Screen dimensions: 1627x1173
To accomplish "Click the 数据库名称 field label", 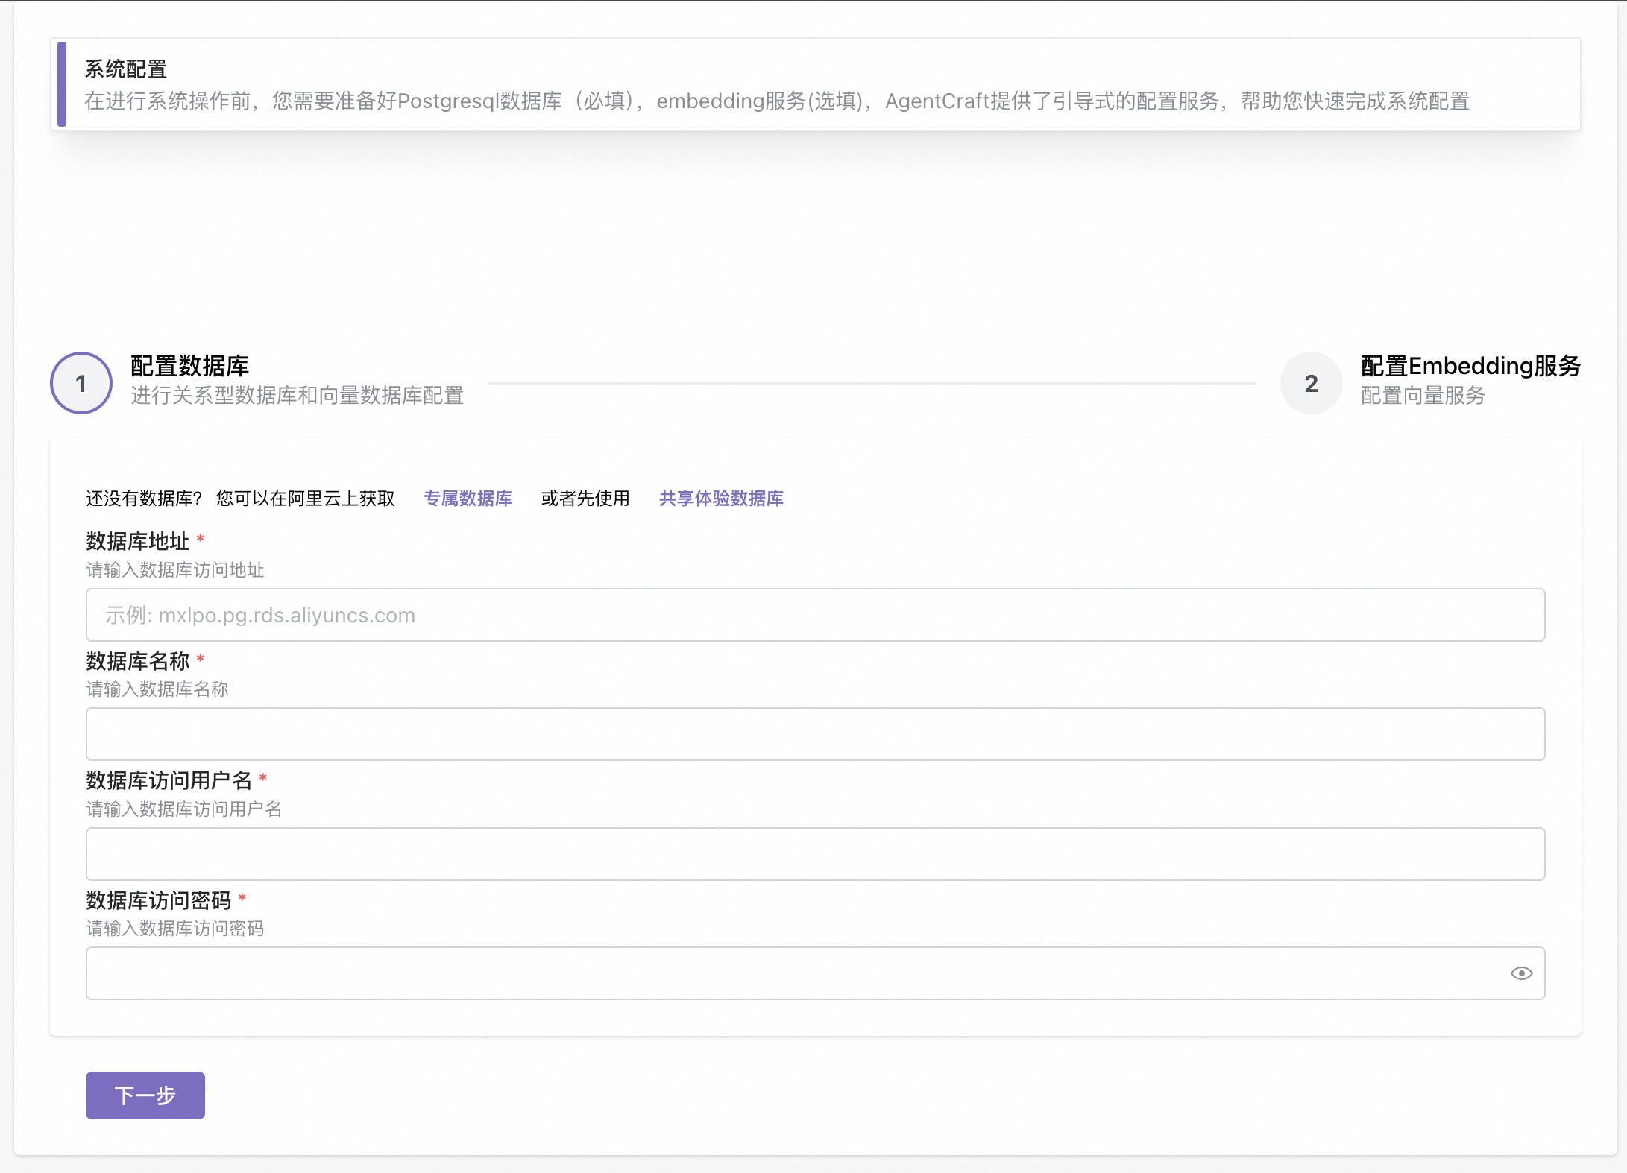I will (x=137, y=661).
